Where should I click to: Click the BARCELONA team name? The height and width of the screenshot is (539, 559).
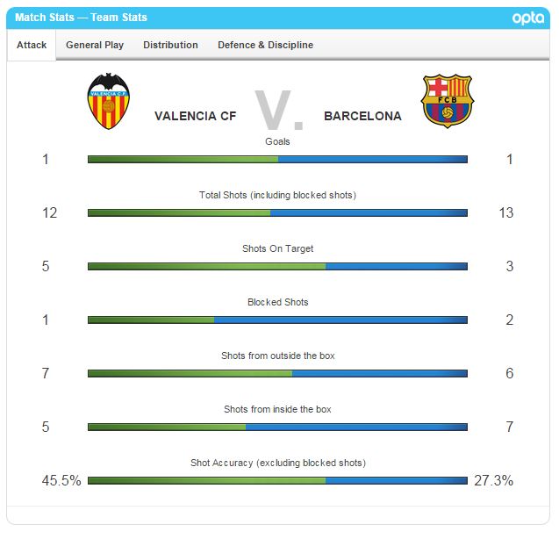(x=362, y=116)
